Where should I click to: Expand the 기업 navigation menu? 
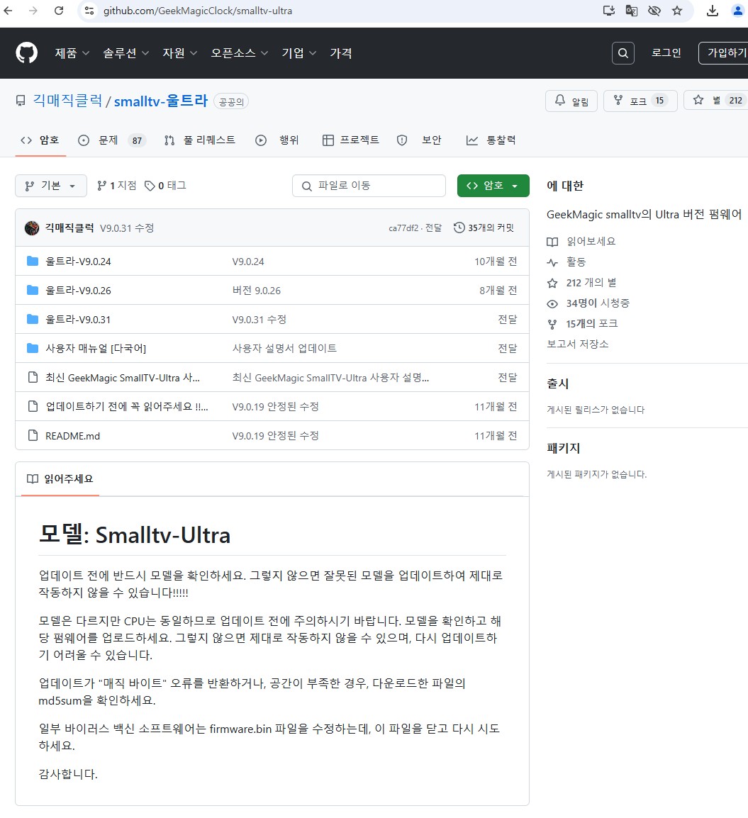(x=299, y=52)
